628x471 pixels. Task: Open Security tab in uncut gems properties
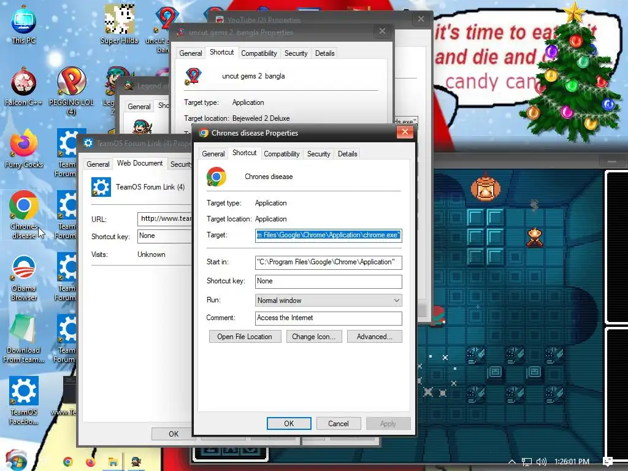tap(296, 53)
